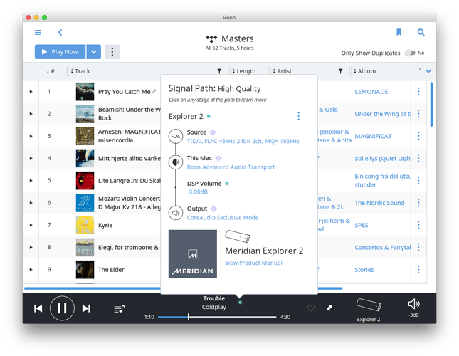Open the LEMONADE album link
Screen dimensions: 459x356
(371, 92)
